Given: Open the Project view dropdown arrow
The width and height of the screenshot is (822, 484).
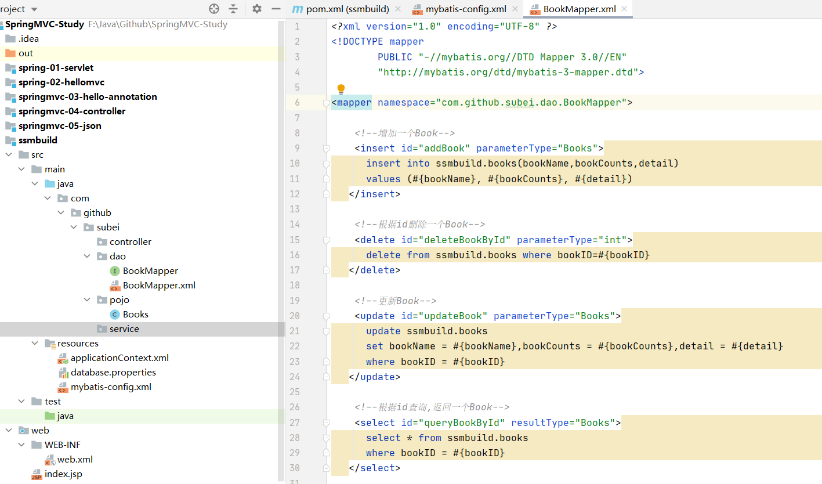Looking at the screenshot, I should click(34, 9).
